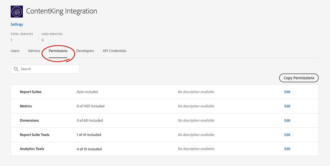This screenshot has width=330, height=166.
Task: Click the Copy Permissions button
Action: [x=299, y=78]
